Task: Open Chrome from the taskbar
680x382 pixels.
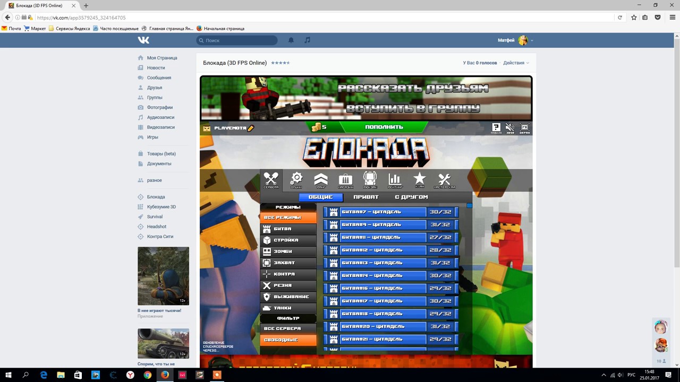Action: click(x=147, y=375)
